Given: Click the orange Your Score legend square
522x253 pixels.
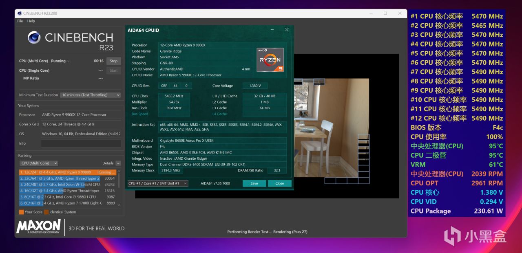Looking at the screenshot, I should pyautogui.click(x=21, y=212).
